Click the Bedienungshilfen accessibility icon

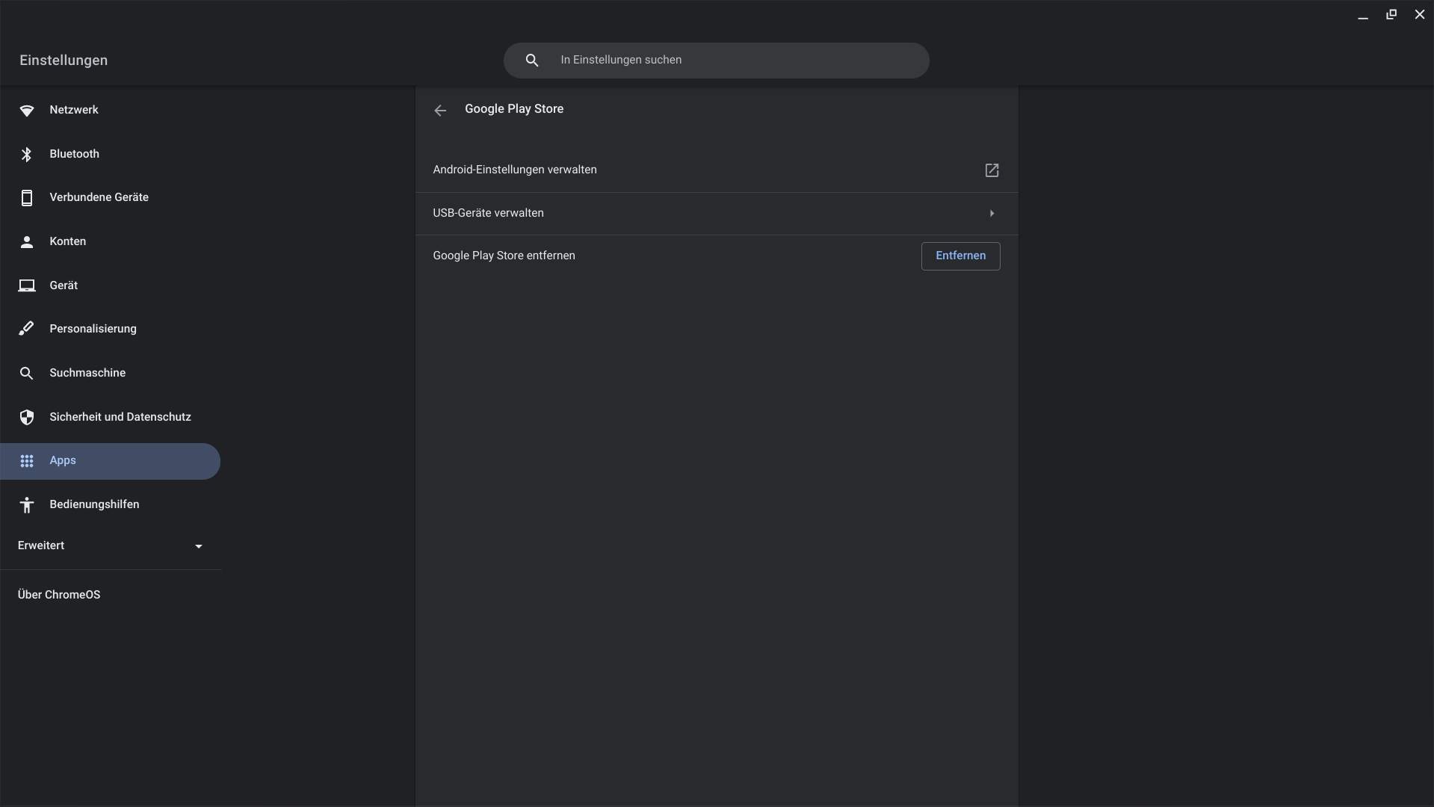(27, 505)
